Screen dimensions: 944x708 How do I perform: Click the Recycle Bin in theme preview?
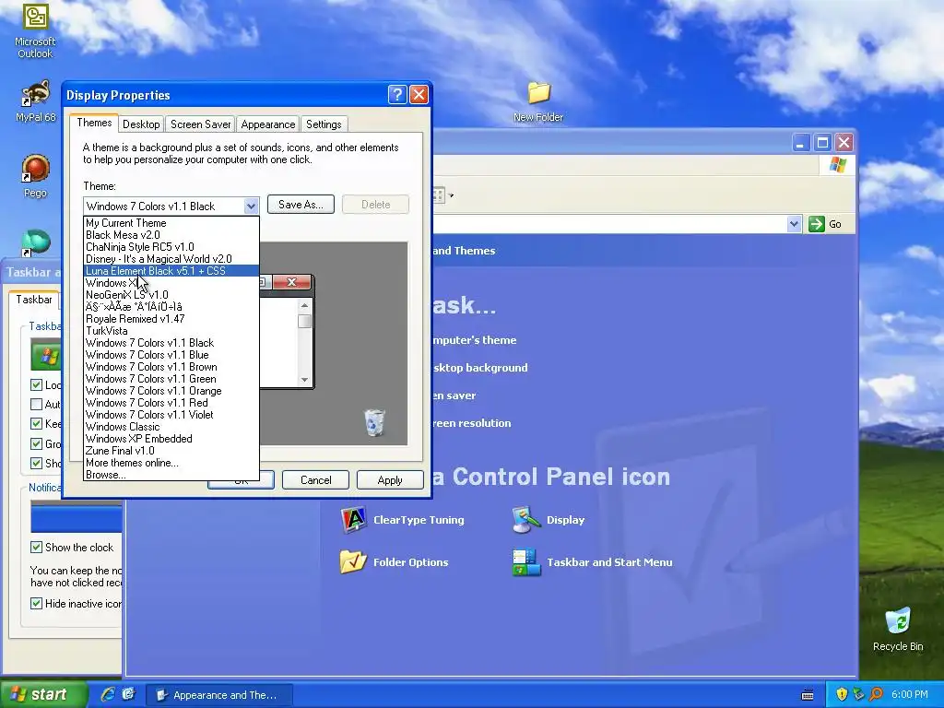[374, 422]
